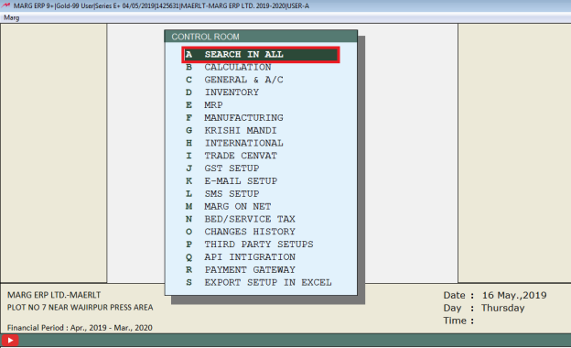571x348 pixels.
Task: Select MANUFACTURING in Control Room
Action: click(243, 118)
